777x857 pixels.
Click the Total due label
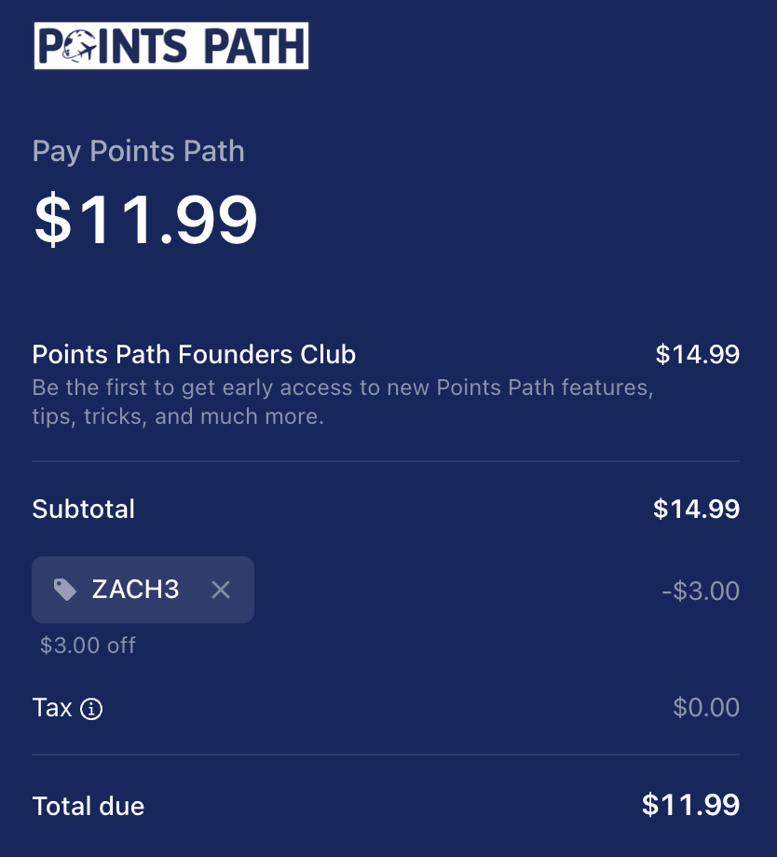[x=88, y=807]
